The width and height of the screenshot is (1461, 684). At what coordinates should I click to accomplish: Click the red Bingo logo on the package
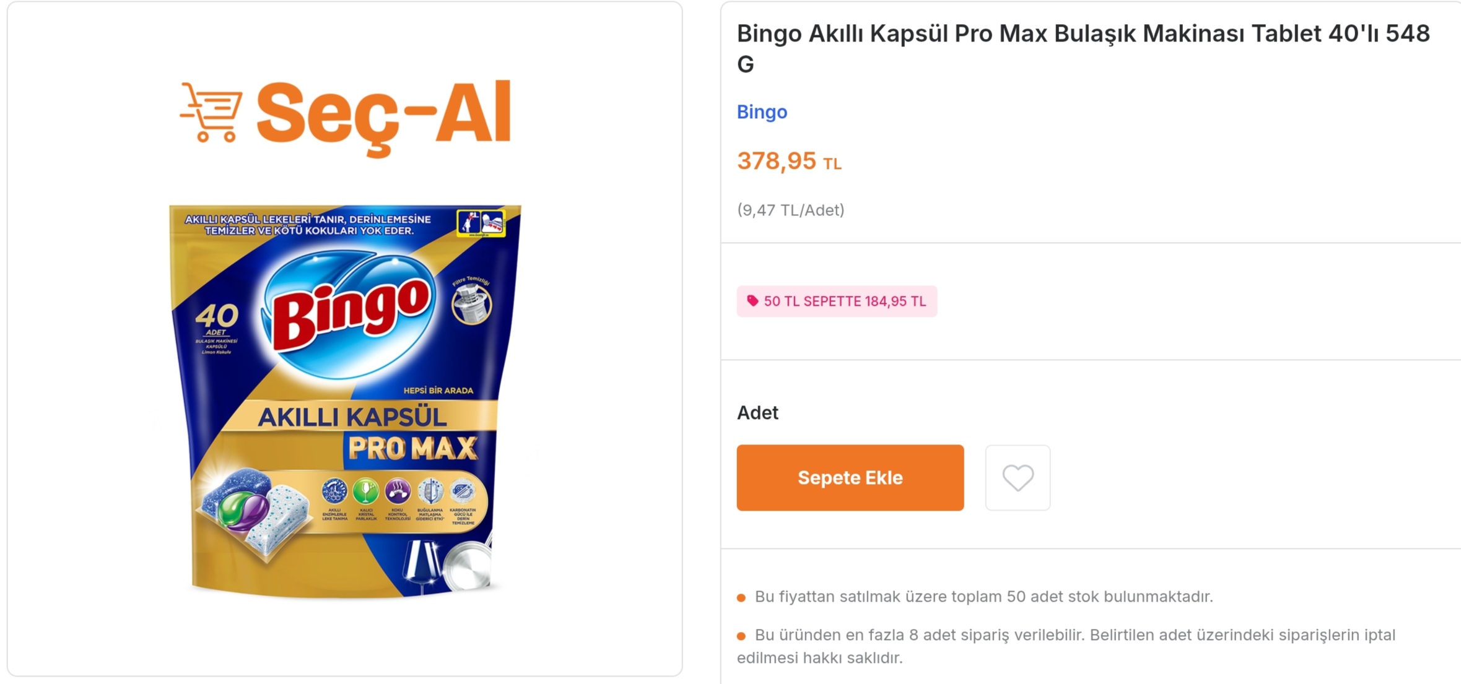(x=351, y=316)
